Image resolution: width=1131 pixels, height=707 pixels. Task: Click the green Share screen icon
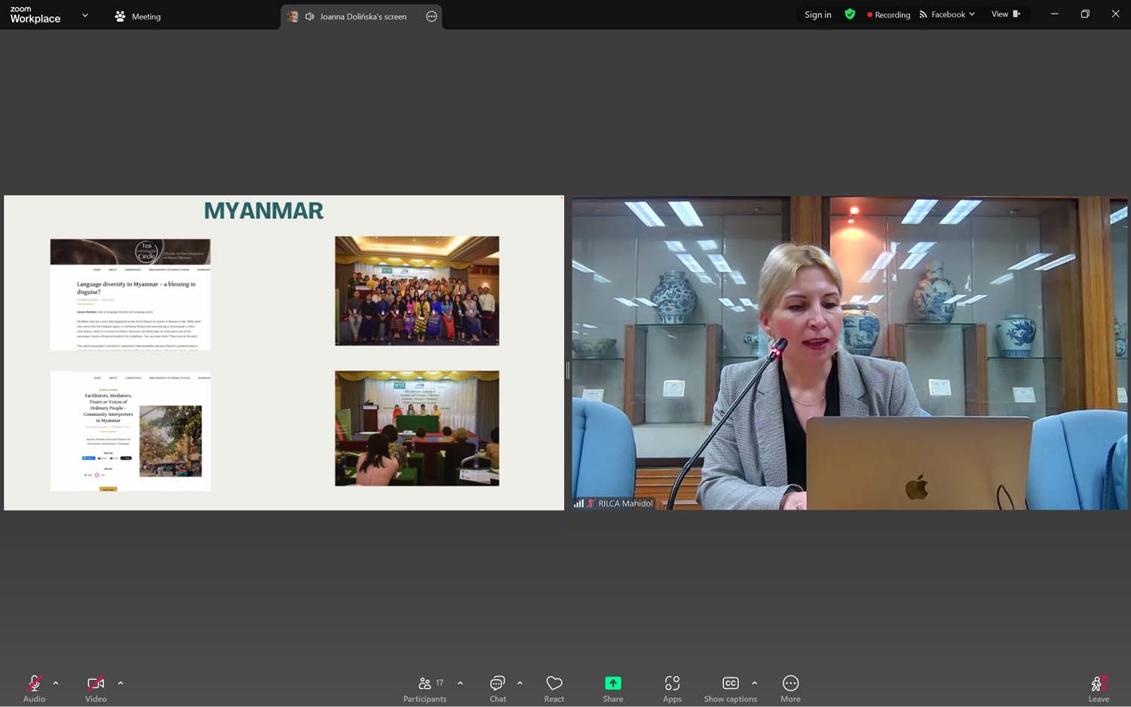tap(613, 684)
